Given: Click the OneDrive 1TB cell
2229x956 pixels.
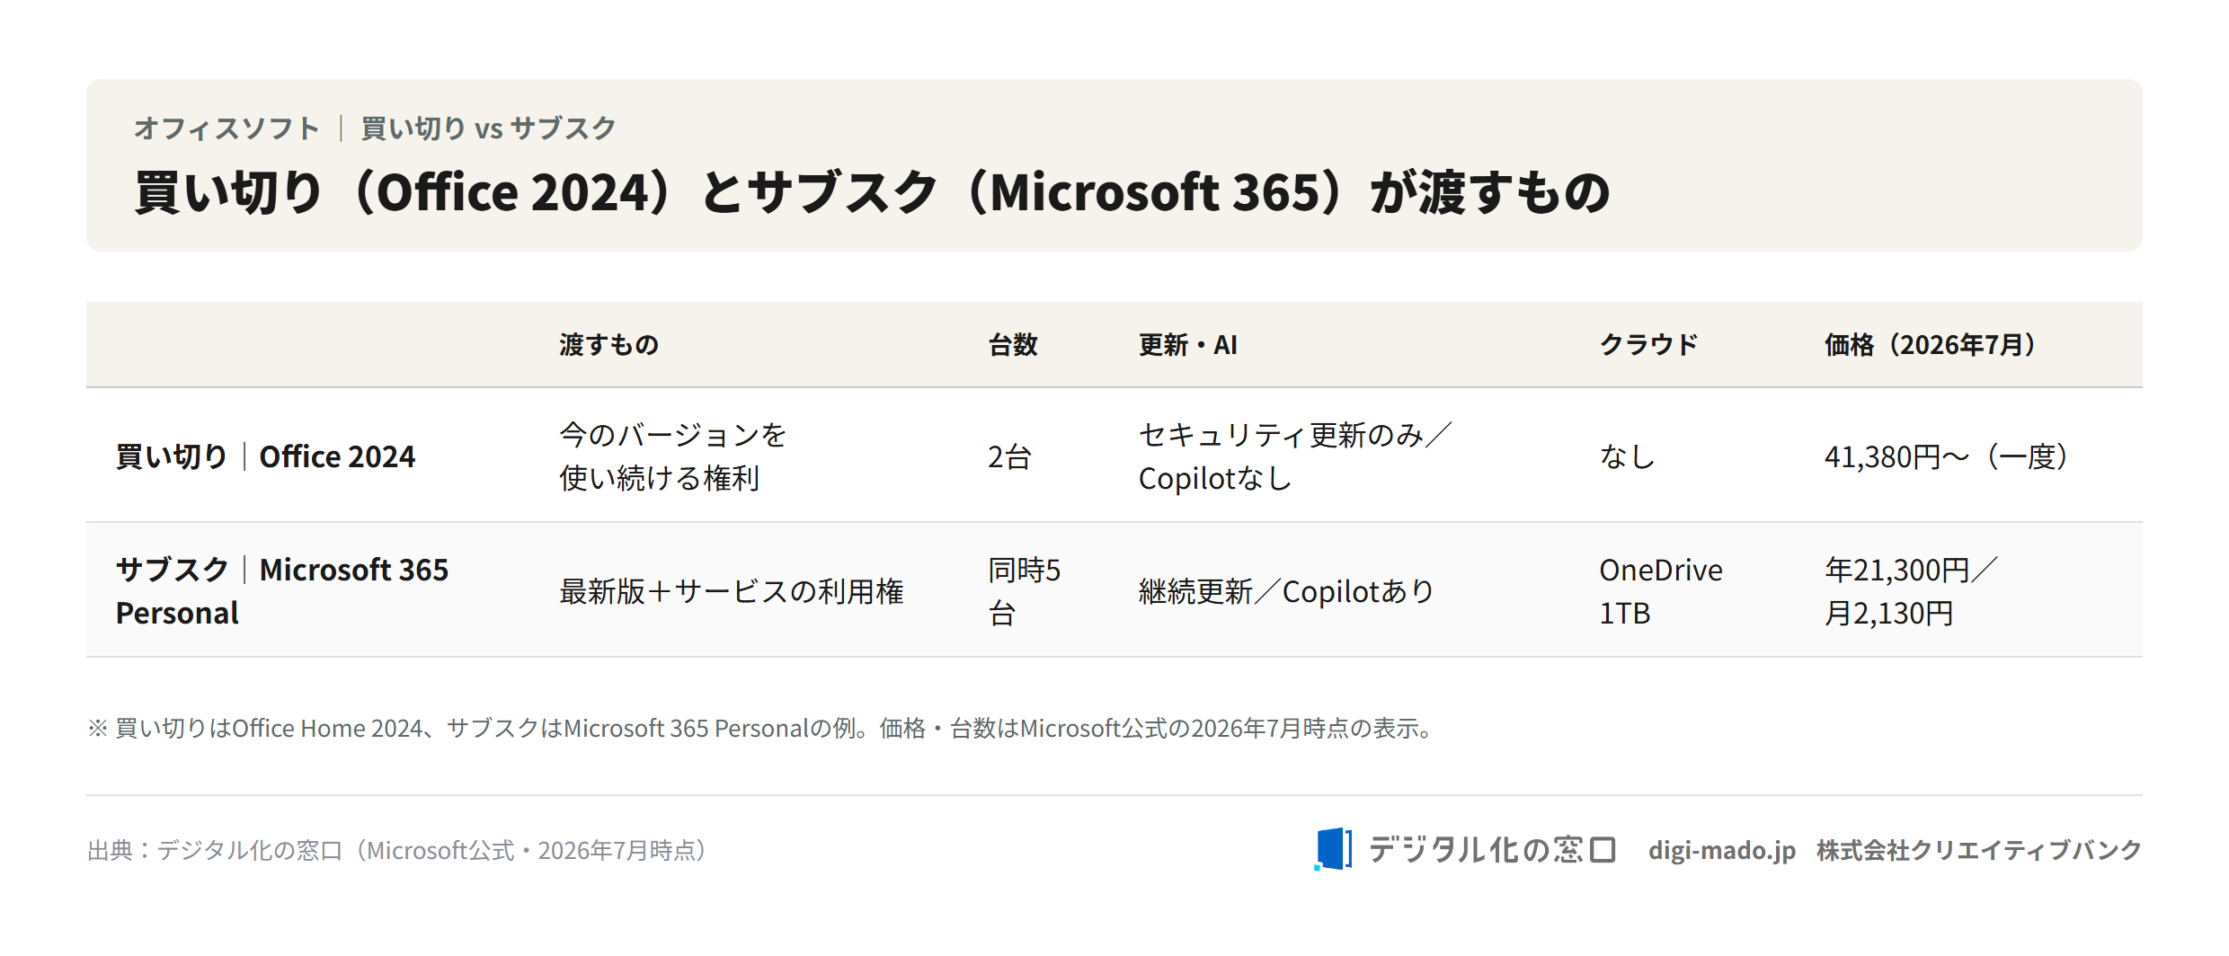Looking at the screenshot, I should pos(1660,591).
